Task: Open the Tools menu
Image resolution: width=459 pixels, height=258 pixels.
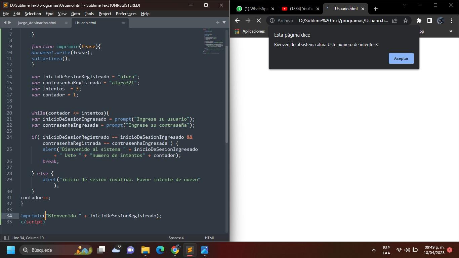Action: click(x=89, y=14)
